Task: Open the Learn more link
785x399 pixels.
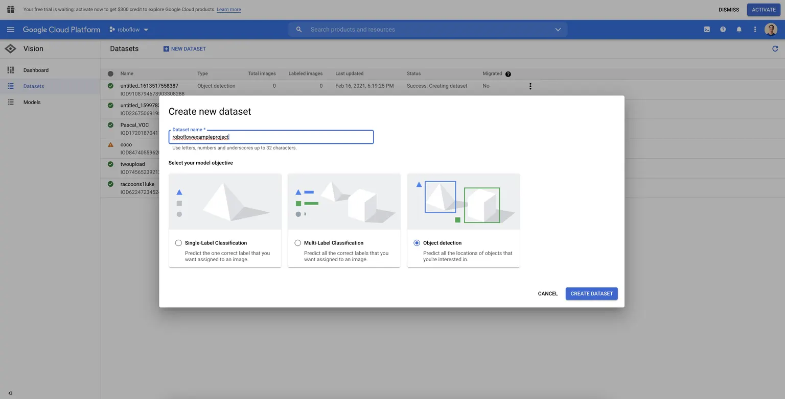Action: click(x=228, y=10)
